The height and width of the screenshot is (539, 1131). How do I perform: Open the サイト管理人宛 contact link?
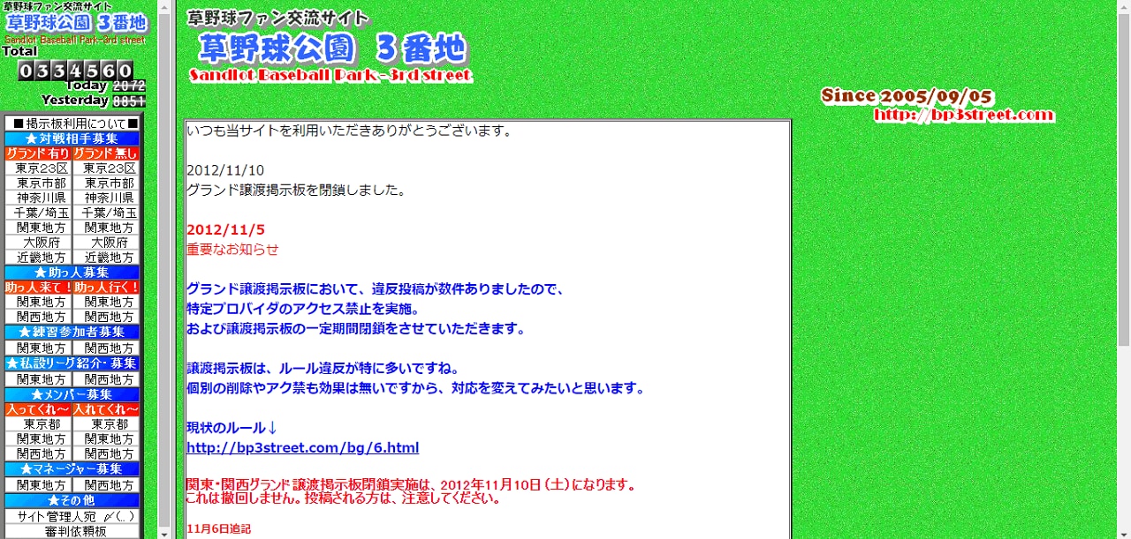coord(72,516)
